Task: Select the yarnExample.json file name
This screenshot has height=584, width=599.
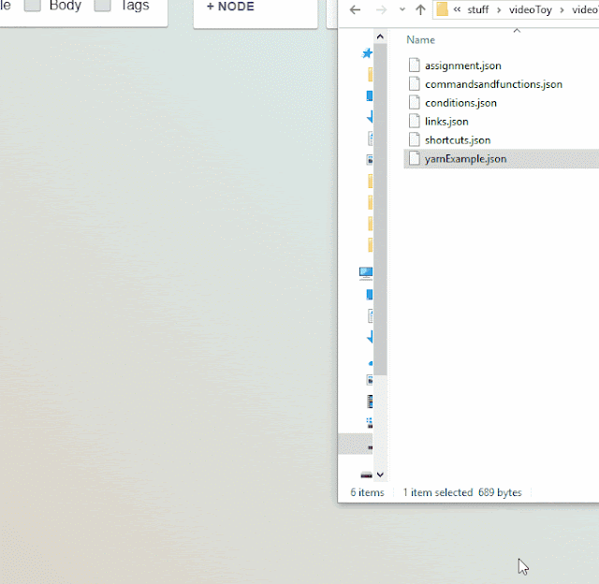Action: pos(466,159)
